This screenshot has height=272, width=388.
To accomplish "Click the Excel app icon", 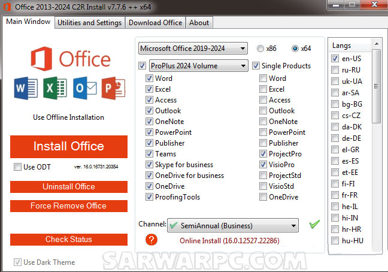I will pyautogui.click(x=55, y=88).
